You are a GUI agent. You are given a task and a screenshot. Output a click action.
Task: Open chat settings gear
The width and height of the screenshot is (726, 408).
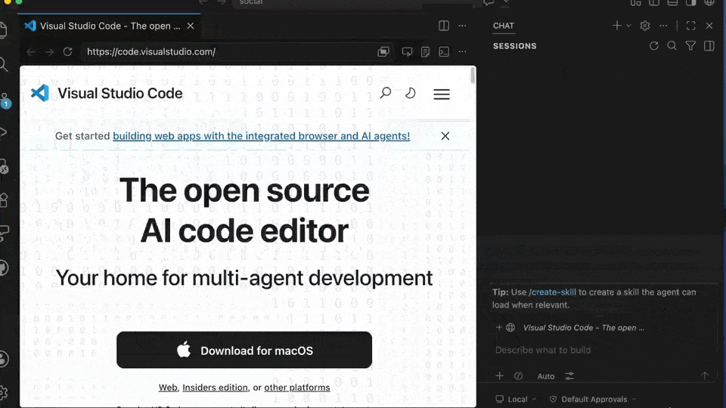tap(644, 26)
